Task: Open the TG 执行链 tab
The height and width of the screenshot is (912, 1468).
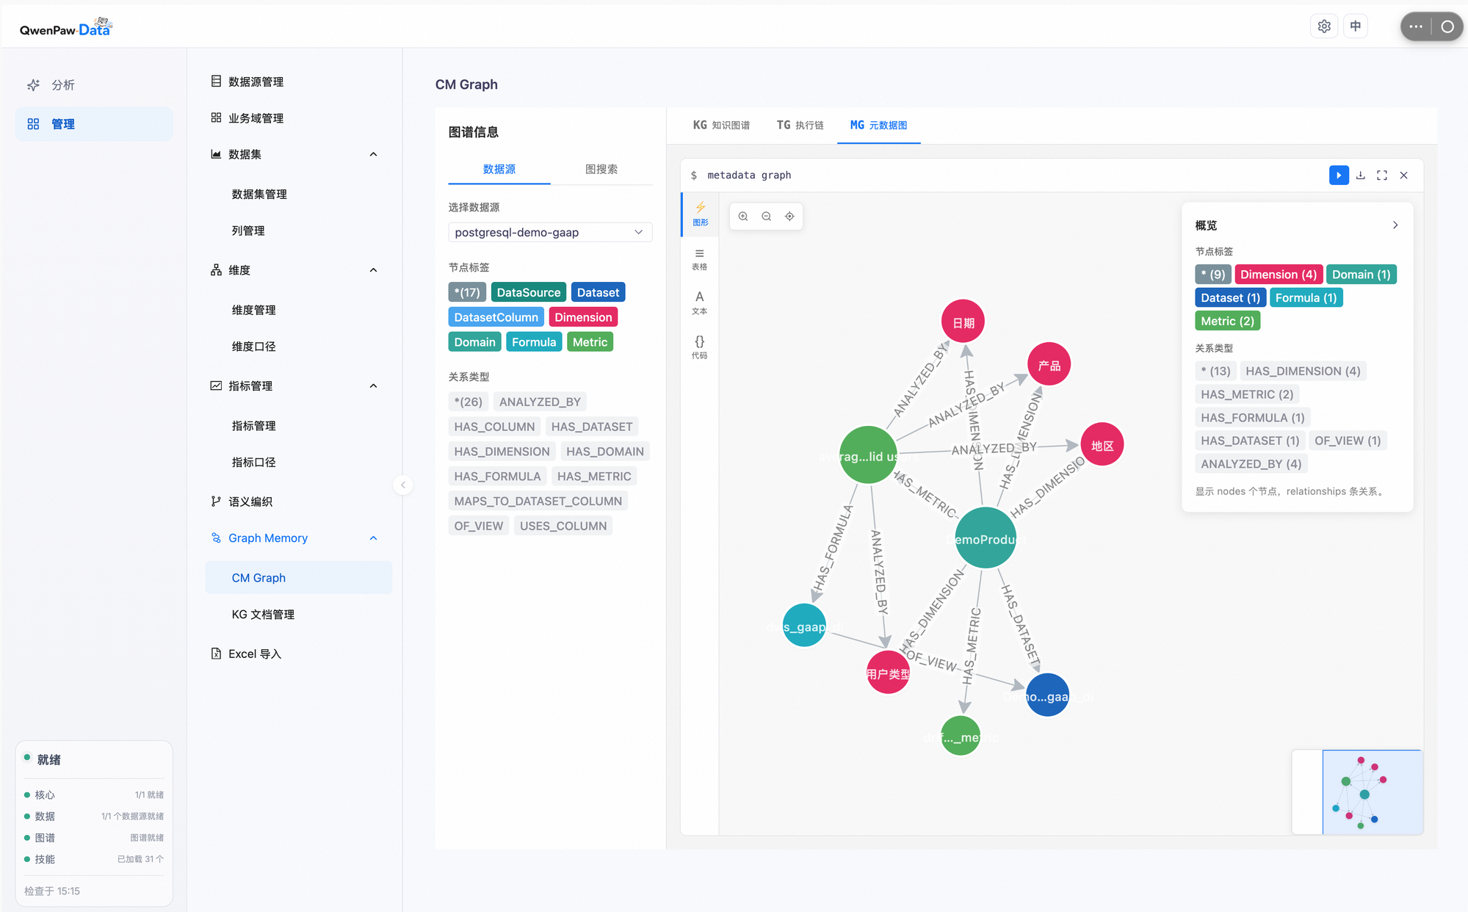Action: point(800,125)
